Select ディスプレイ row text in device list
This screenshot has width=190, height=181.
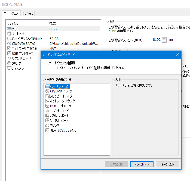point(19,68)
